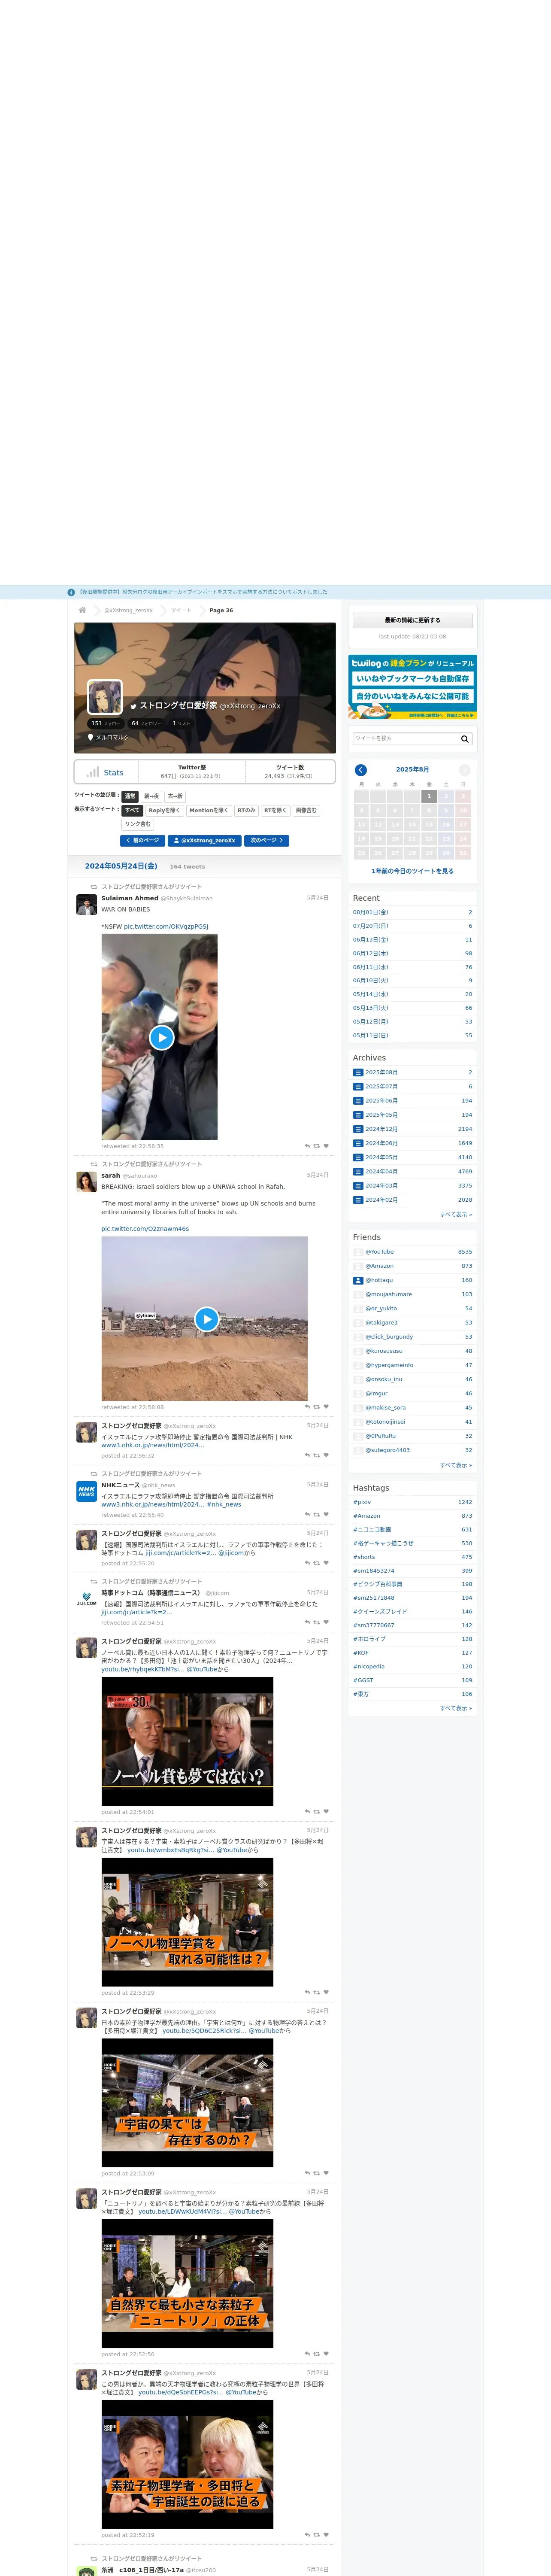Expand Hashtags list with すべて表示

[456, 1708]
